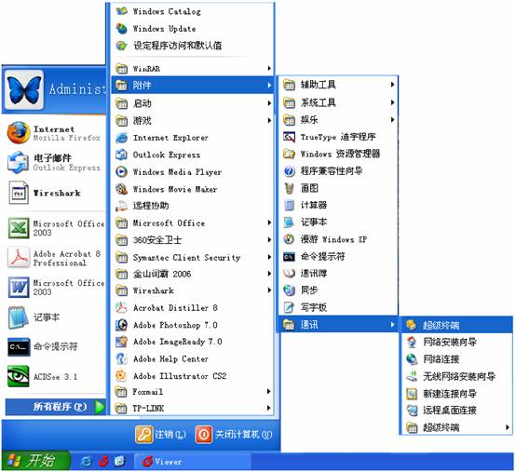Select 远程协助 remote assistance entry
Viewport: 516px width, 472px height.
point(193,206)
